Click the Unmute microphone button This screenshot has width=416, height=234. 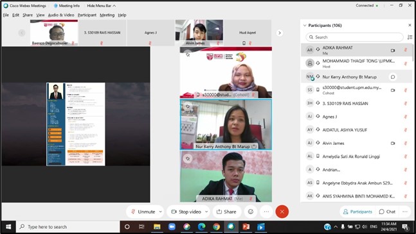click(x=143, y=212)
